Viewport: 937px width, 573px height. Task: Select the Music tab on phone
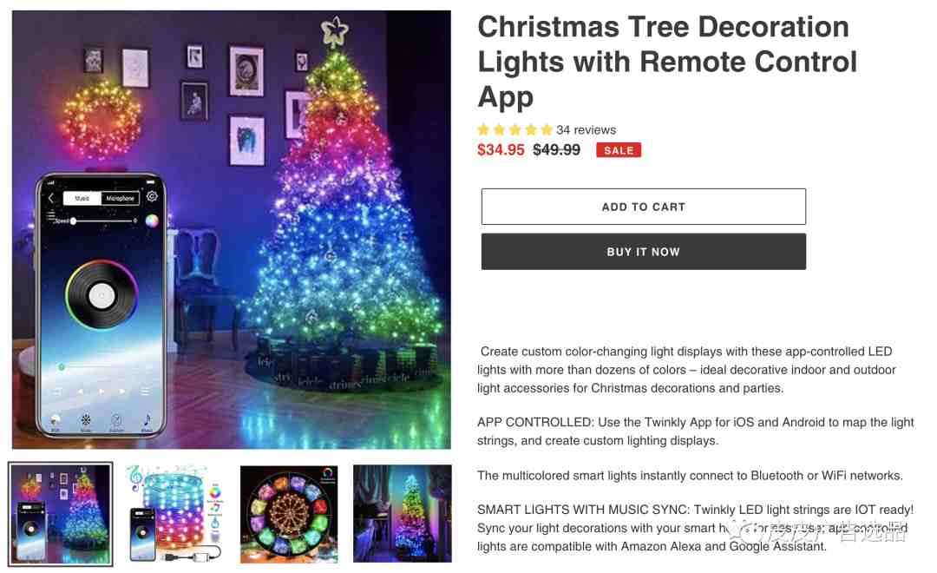coord(82,198)
